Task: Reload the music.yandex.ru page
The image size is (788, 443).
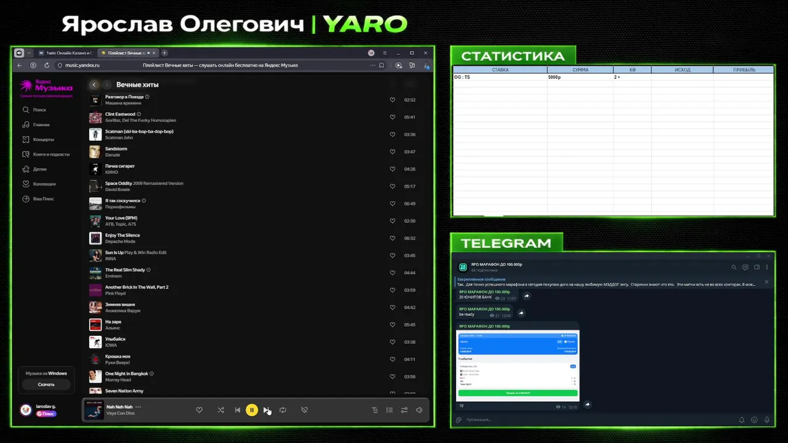Action: [47, 65]
